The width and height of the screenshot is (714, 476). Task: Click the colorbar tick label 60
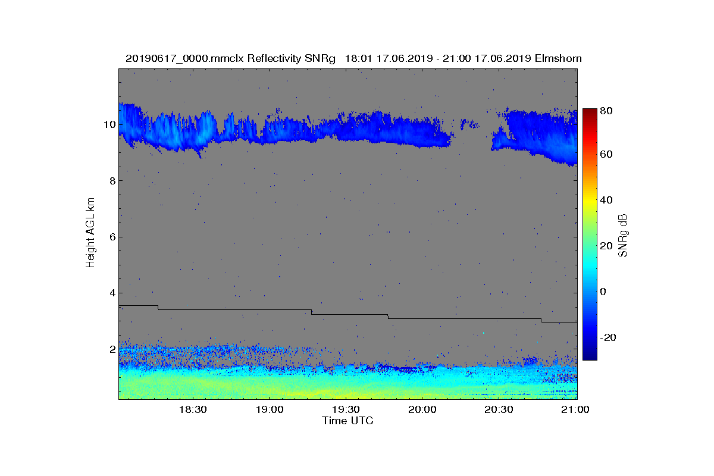[x=607, y=155]
